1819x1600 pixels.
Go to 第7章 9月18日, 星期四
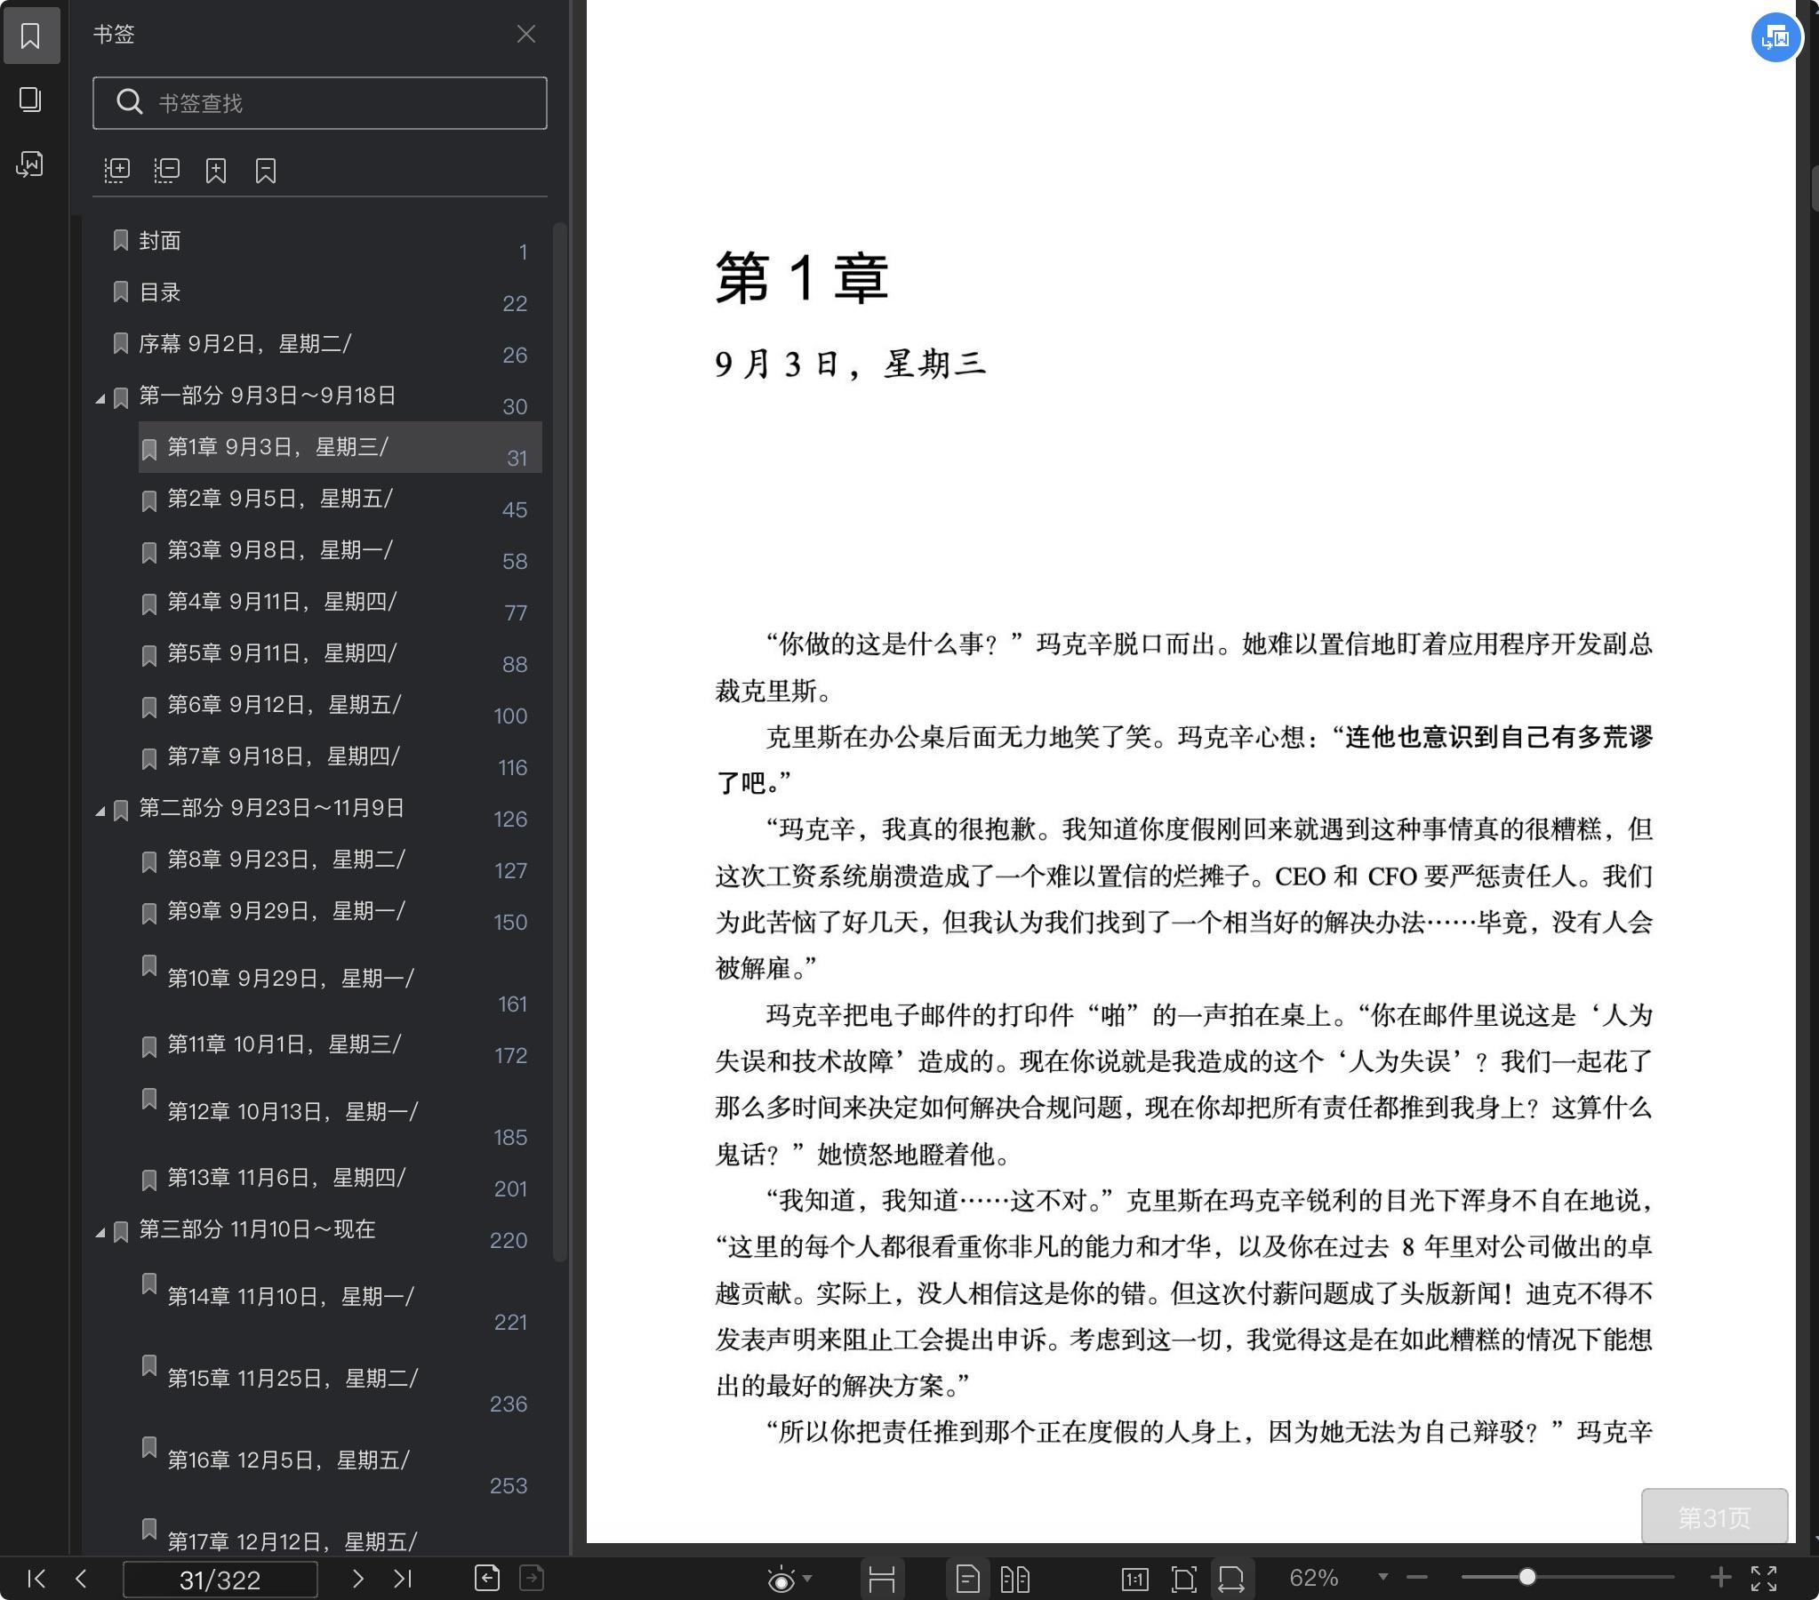point(284,756)
